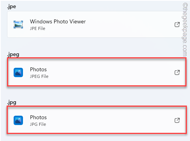
Task: Click the .jpeg extension heading
Action: (x=13, y=55)
